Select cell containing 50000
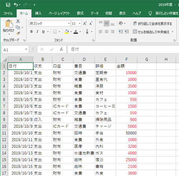Viewport: 179px width, 176px height. (126, 133)
